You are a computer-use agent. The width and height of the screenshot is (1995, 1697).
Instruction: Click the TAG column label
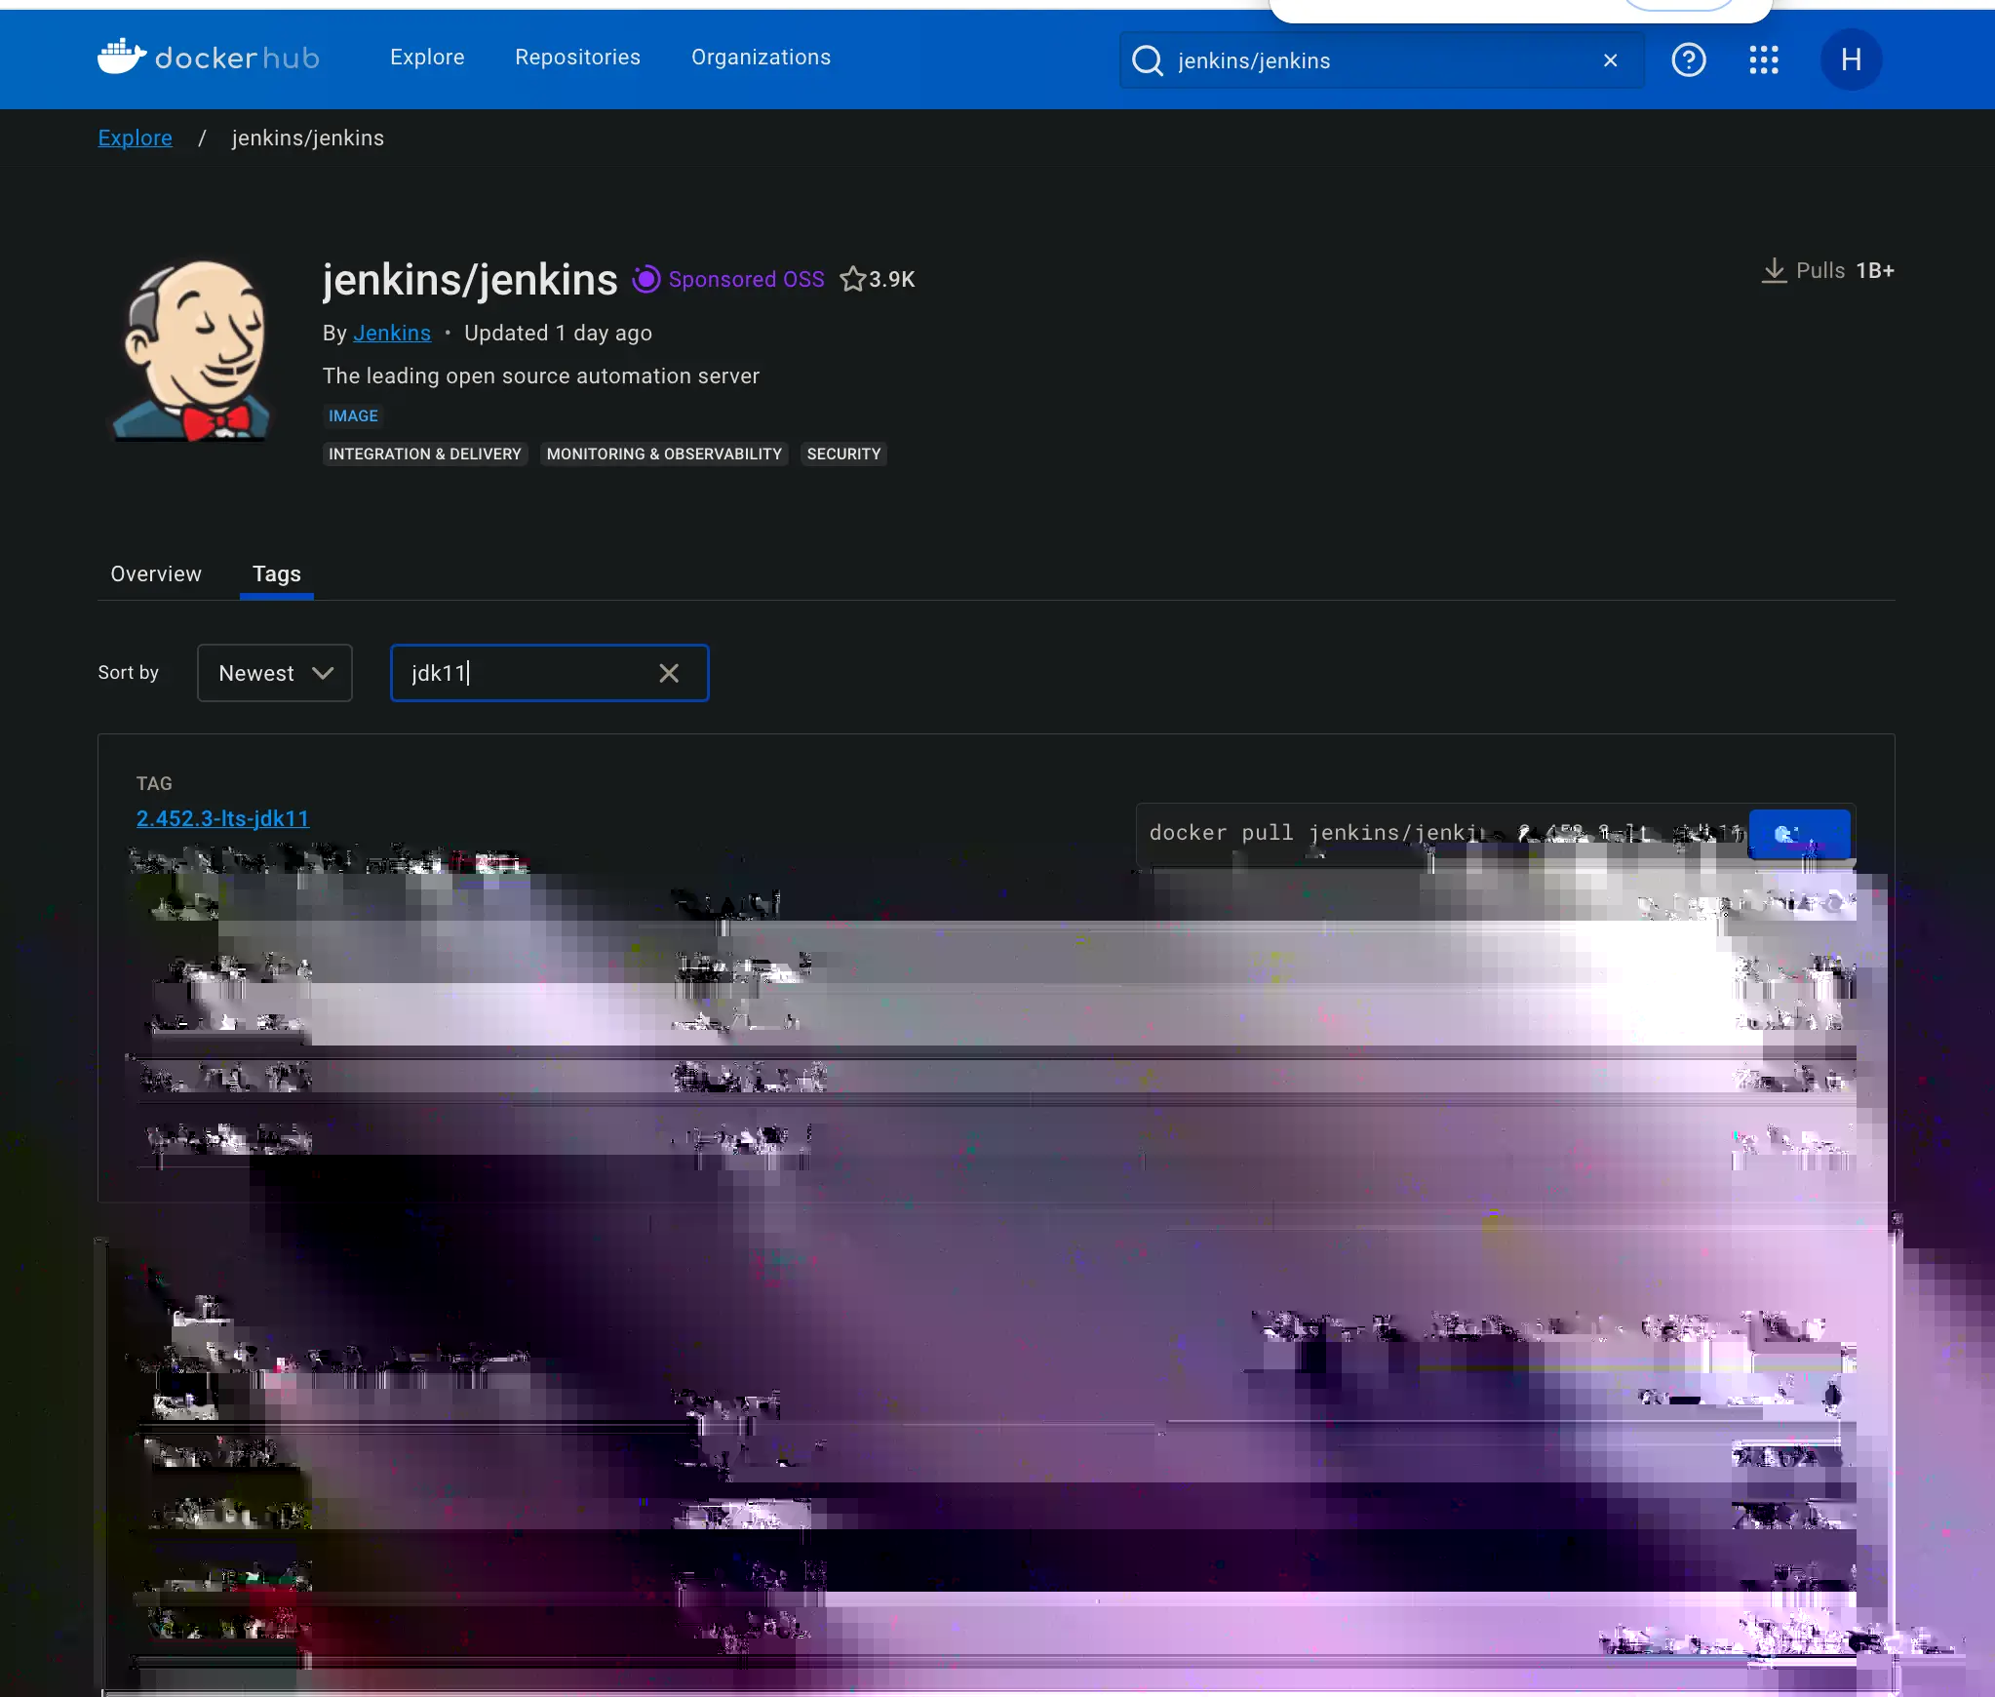[x=154, y=784]
